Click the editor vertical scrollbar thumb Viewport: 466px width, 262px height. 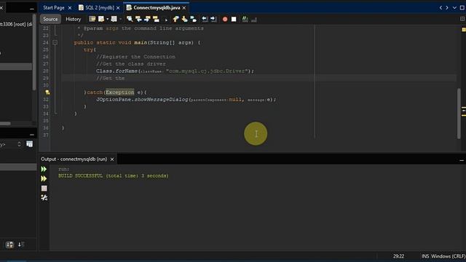click(x=459, y=114)
